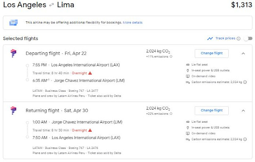
Task: Change the departing flight
Action: (212, 53)
